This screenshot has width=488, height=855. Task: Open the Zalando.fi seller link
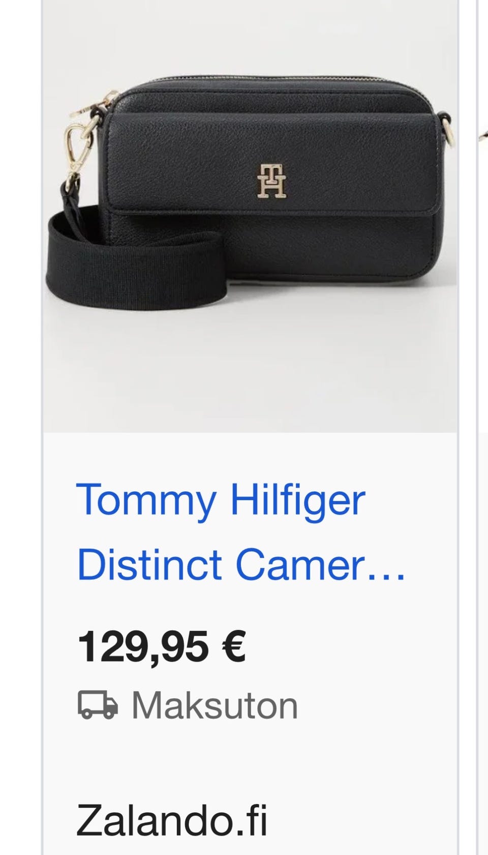[x=172, y=820]
